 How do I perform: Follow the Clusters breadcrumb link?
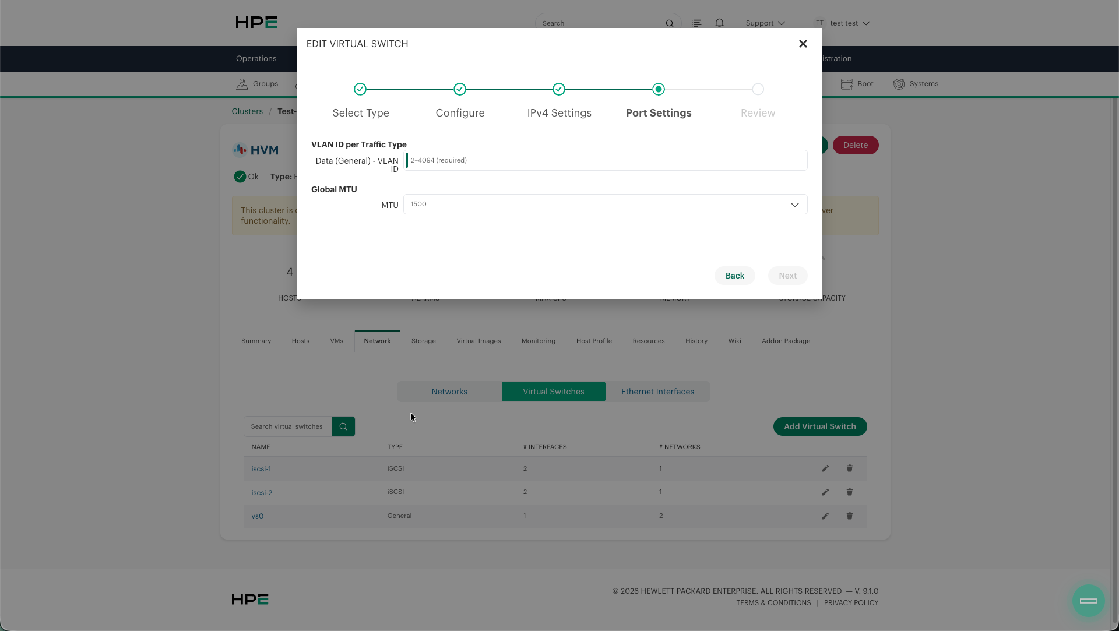coord(247,111)
